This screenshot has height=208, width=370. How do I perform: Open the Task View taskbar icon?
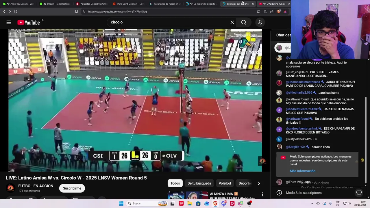tap(173, 203)
